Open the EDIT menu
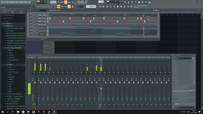Screen dimensions: 203x114 5,2
